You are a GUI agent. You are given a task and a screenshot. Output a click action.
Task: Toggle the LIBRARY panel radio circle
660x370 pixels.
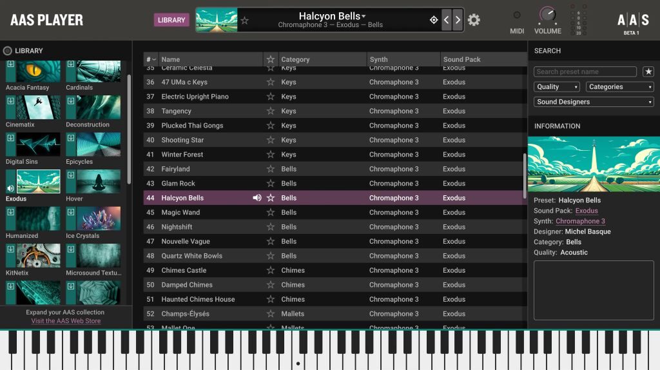click(x=8, y=51)
